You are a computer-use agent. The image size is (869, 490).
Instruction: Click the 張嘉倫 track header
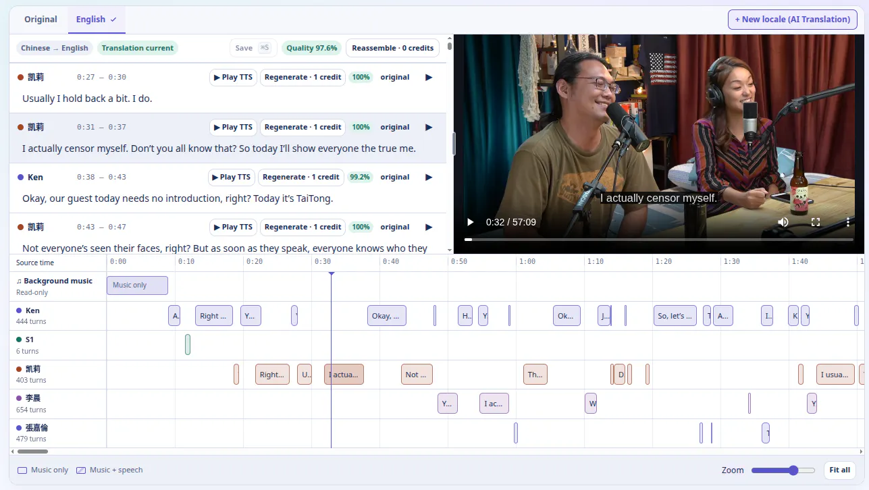tap(58, 433)
